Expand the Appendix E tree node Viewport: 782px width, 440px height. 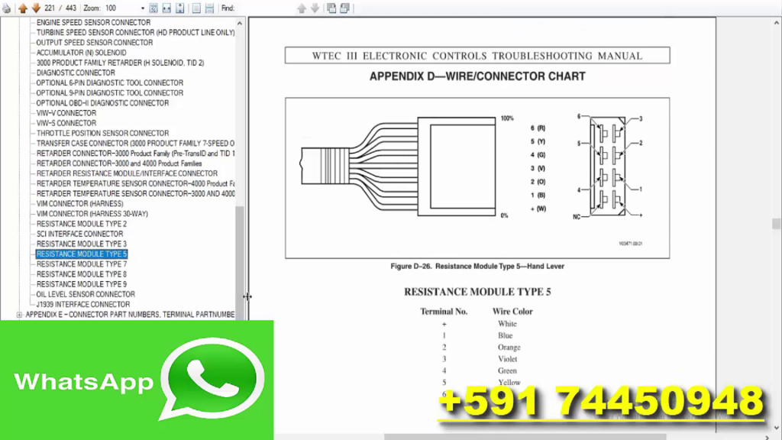click(x=19, y=315)
